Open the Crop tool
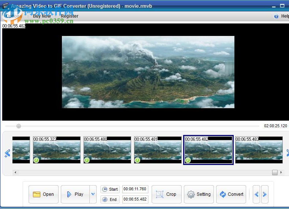The image size is (289, 209). click(166, 194)
